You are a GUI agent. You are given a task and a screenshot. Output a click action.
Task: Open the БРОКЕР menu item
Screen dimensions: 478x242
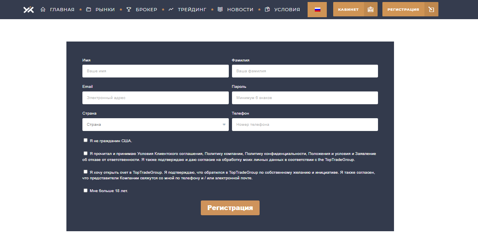[147, 10]
